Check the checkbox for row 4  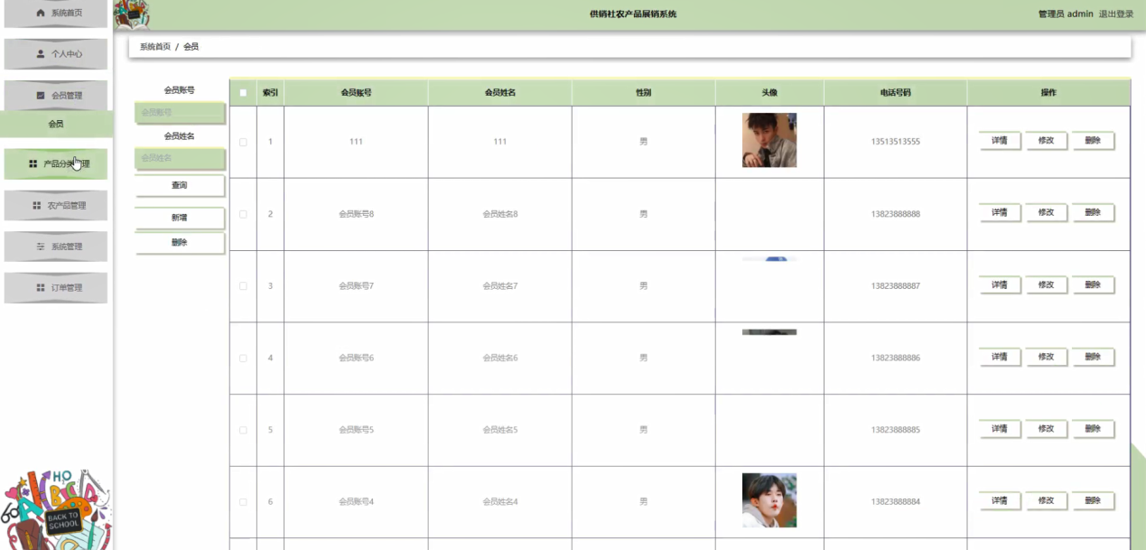tap(243, 358)
